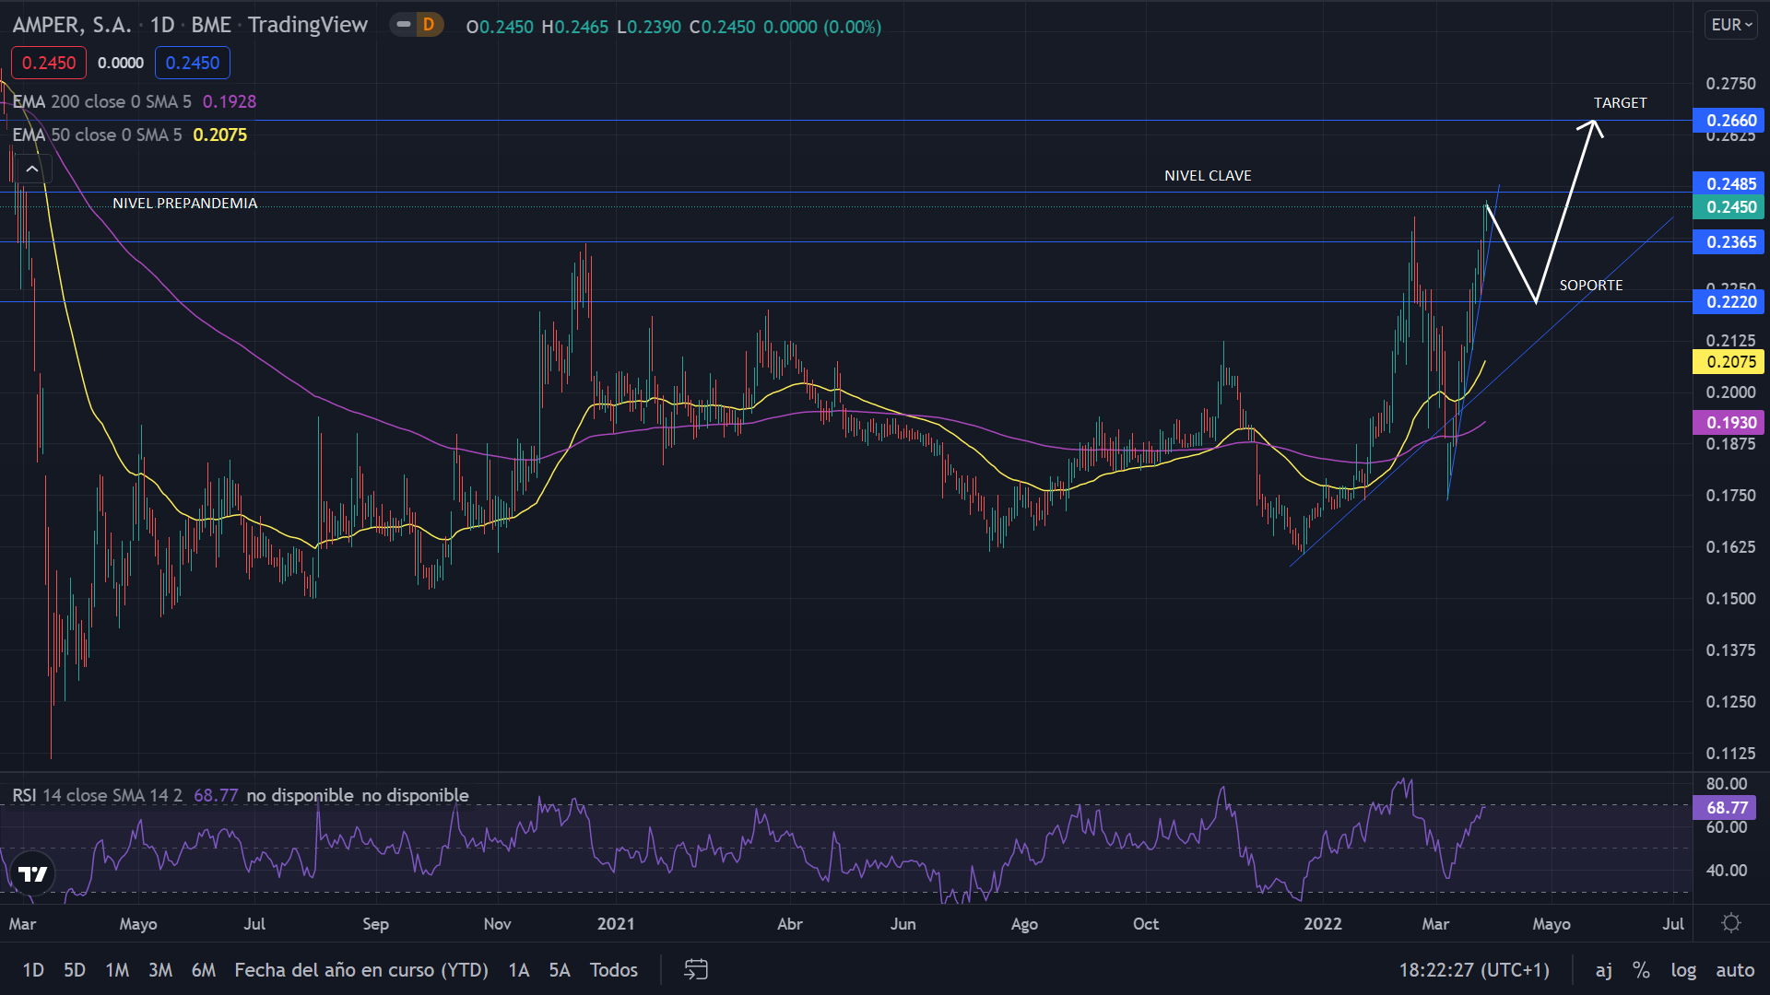Open the EUR currency dropdown
The height and width of the screenshot is (995, 1770).
click(x=1731, y=25)
